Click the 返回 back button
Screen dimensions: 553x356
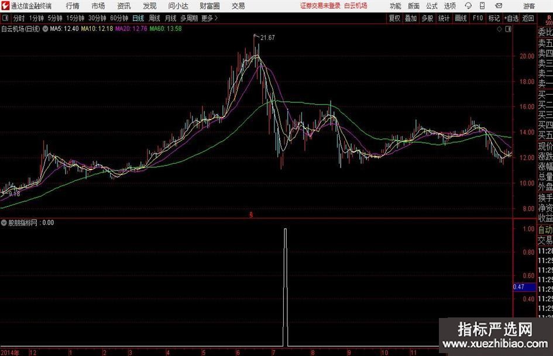point(528,18)
